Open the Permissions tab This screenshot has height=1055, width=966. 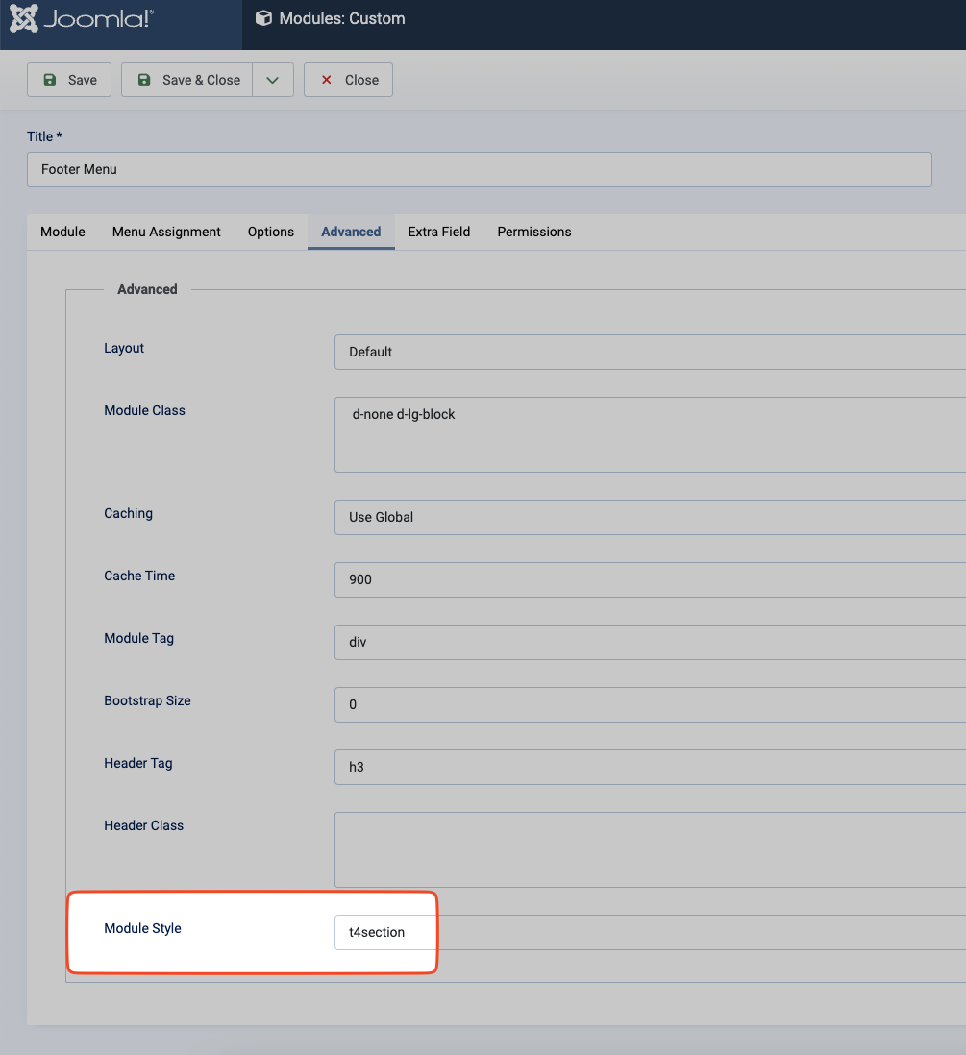pyautogui.click(x=534, y=232)
